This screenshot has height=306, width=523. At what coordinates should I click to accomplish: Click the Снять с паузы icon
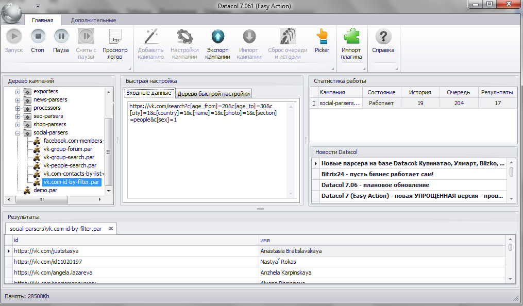point(86,37)
